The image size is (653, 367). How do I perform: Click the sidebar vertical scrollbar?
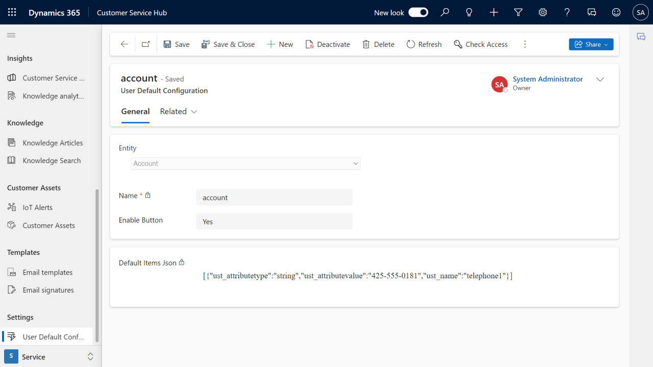click(x=96, y=266)
